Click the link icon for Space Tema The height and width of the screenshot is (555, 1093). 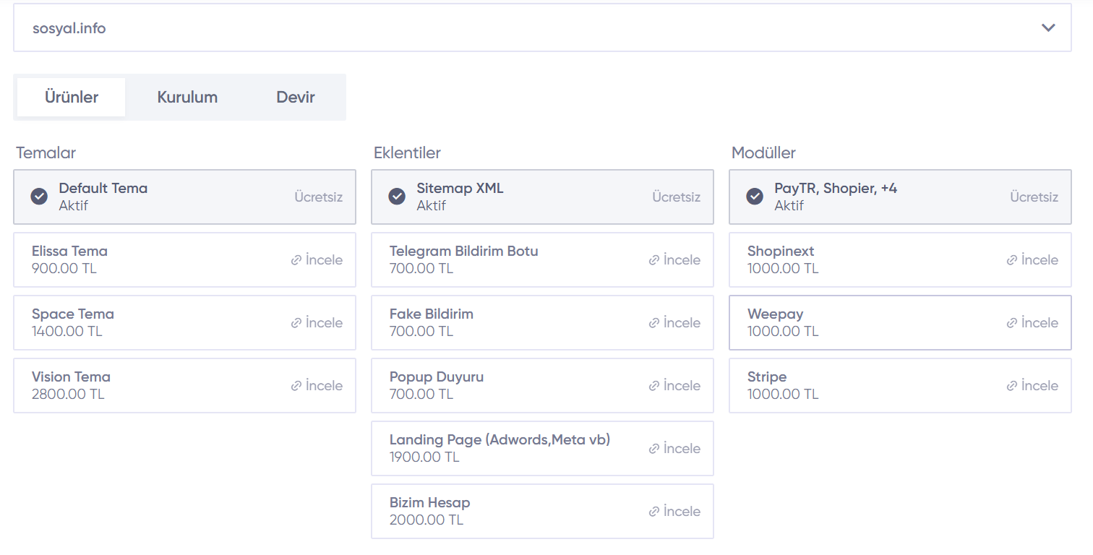click(x=296, y=323)
